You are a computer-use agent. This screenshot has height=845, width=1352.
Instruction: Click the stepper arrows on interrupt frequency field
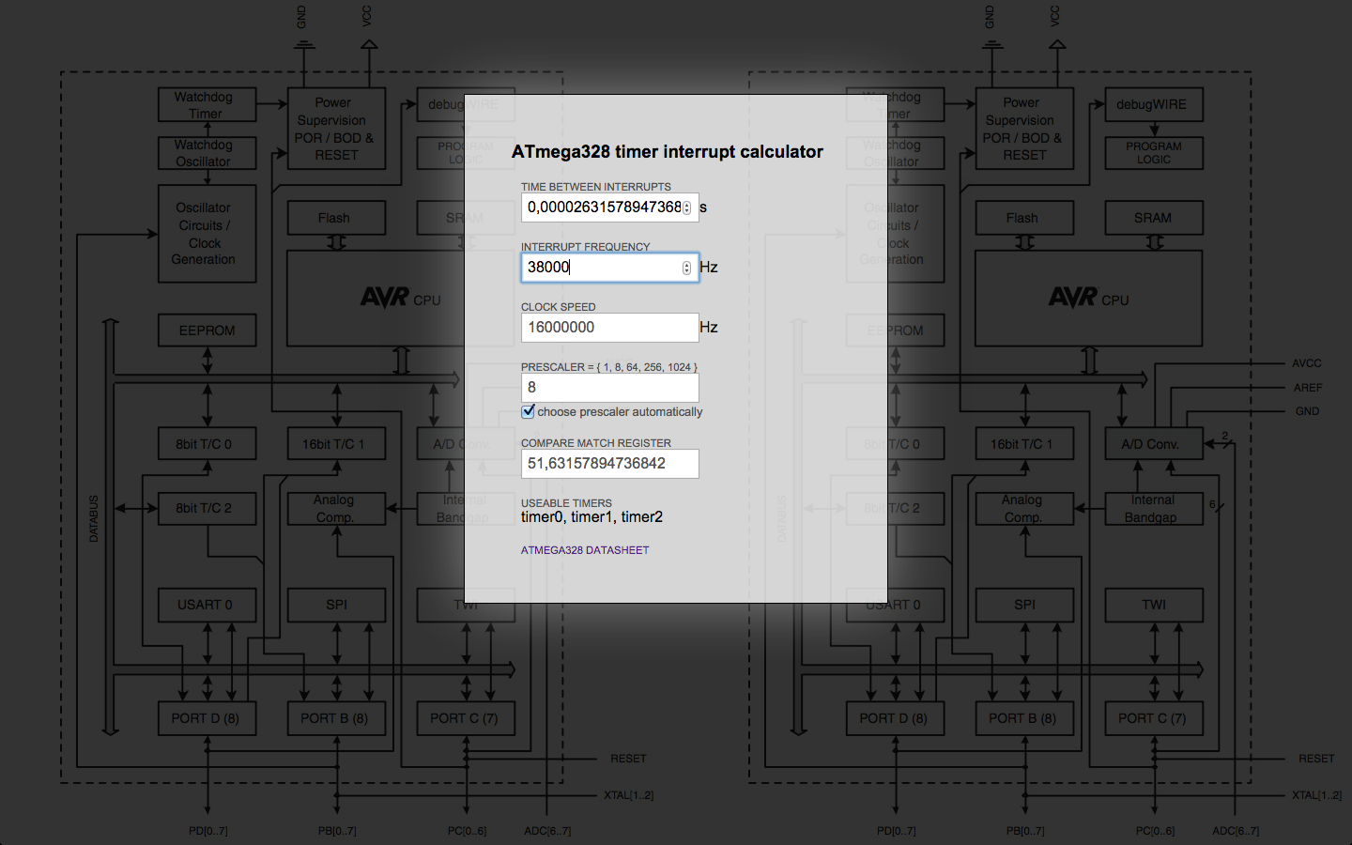pos(686,268)
